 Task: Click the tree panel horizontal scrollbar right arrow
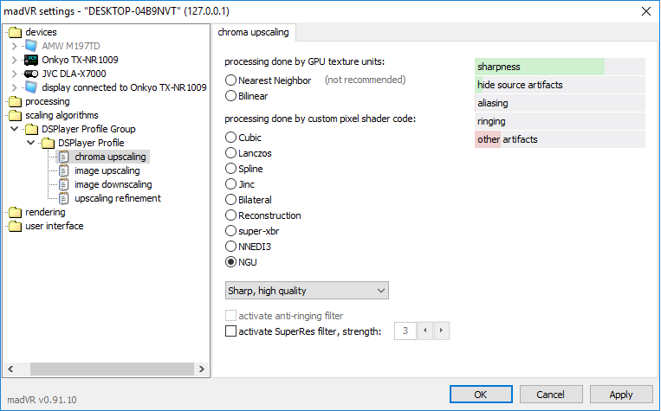tap(202, 369)
